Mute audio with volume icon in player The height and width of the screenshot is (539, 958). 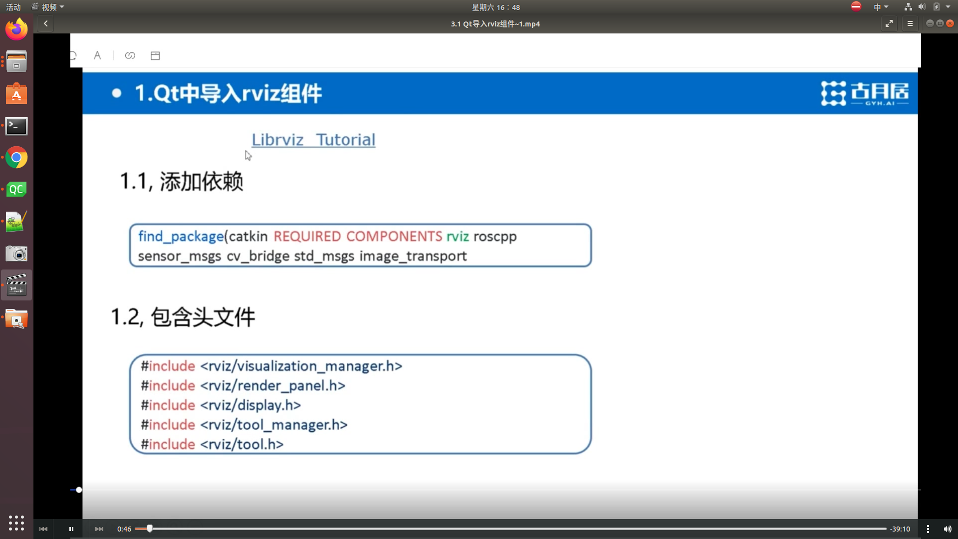(948, 529)
